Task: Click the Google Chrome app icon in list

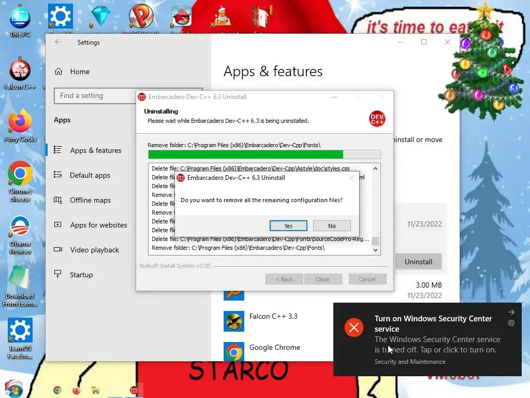Action: click(x=234, y=351)
